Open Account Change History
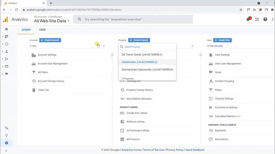The width and height of the screenshot is (275, 154). tap(51, 81)
